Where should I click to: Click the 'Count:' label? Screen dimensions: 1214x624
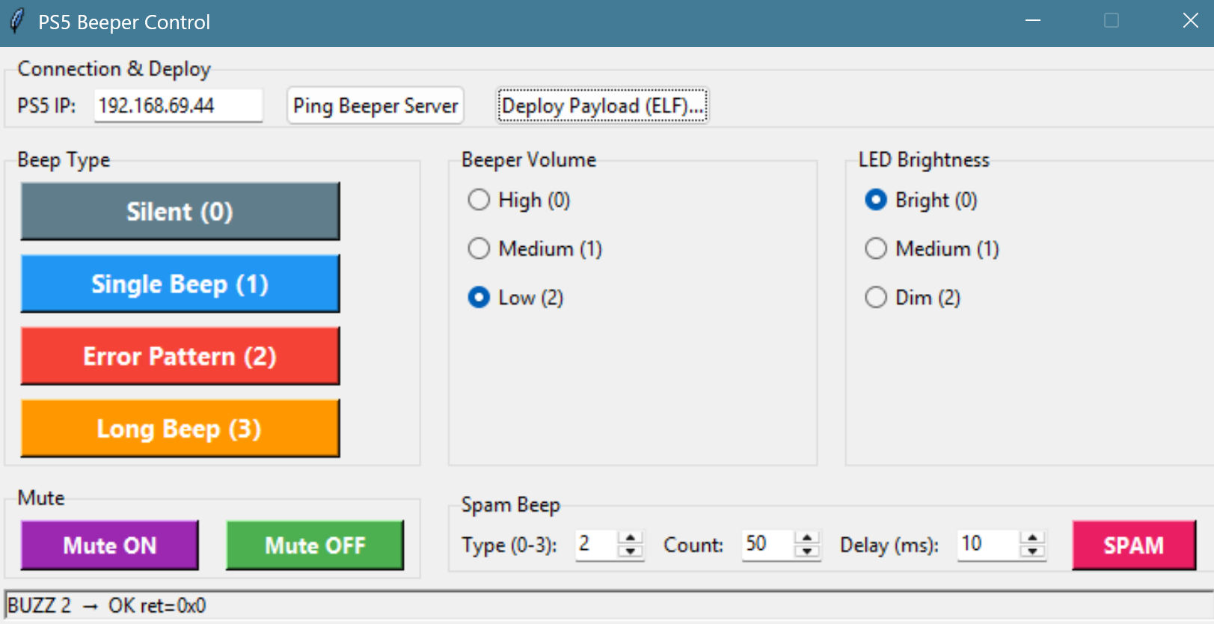pos(693,545)
